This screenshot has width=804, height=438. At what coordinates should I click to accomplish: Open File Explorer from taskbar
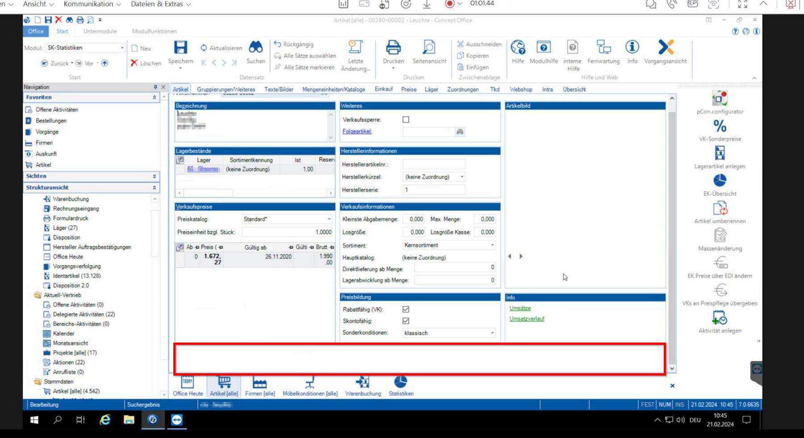tap(129, 420)
